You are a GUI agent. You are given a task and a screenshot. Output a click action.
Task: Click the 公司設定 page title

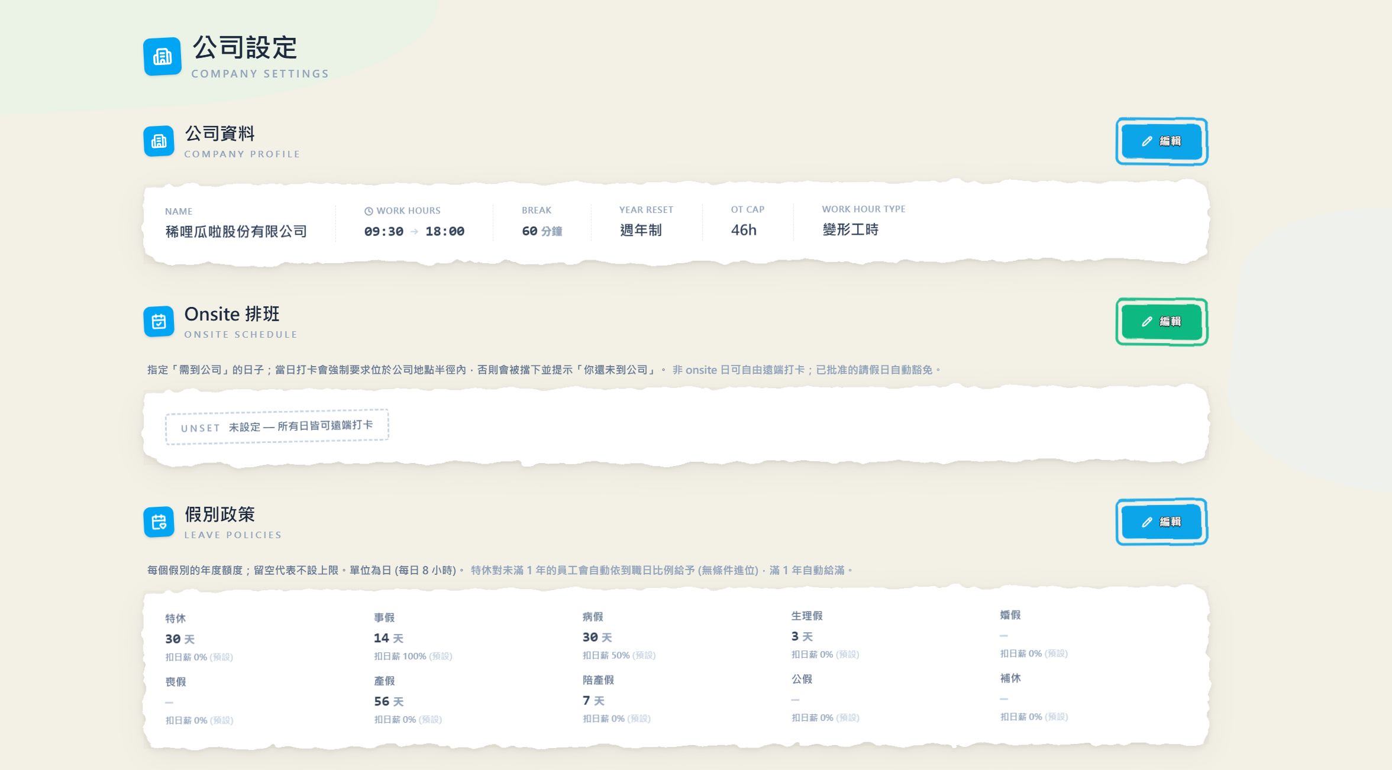coord(245,47)
